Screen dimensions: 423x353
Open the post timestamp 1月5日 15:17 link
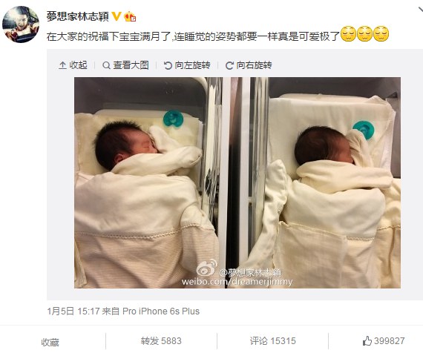73,311
